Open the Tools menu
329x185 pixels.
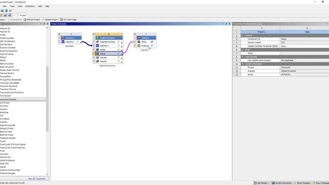(12, 6)
